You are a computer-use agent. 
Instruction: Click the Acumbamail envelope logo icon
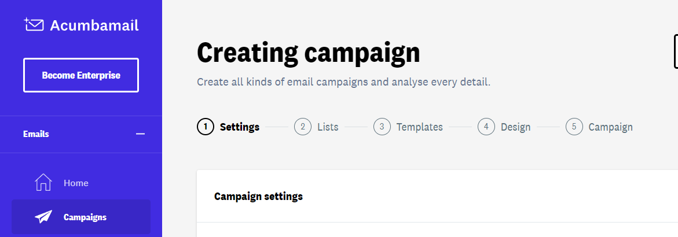pyautogui.click(x=34, y=25)
